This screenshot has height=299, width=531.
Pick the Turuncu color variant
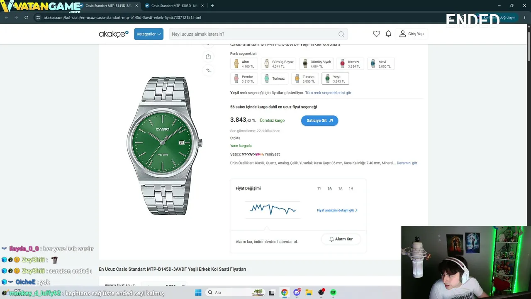tap(305, 78)
